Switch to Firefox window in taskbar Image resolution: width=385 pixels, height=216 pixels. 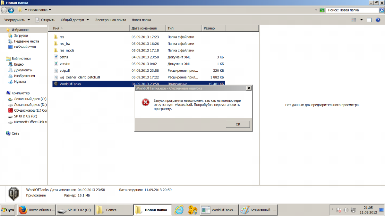pyautogui.click(x=36, y=210)
